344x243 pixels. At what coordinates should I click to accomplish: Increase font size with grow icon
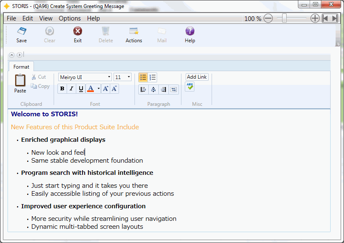click(106, 89)
